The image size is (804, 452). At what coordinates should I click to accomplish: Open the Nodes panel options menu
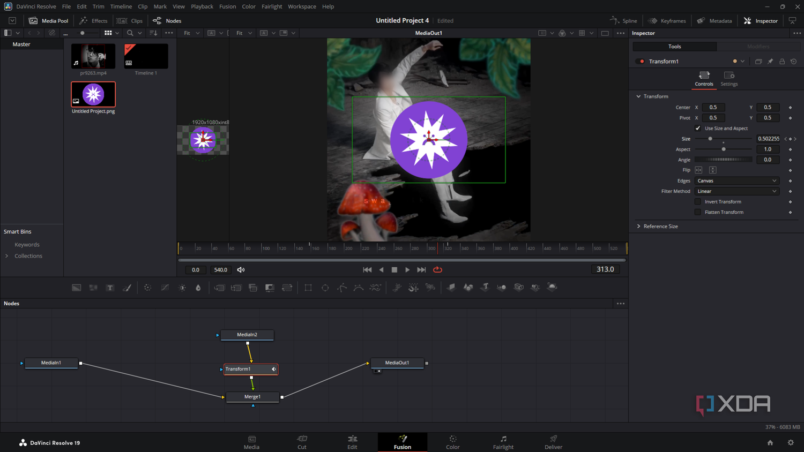(621, 304)
